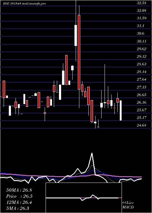Click the BSE 501343 mail.munafa.pro header text
The height and width of the screenshot is (213, 152).
pos(24,4)
